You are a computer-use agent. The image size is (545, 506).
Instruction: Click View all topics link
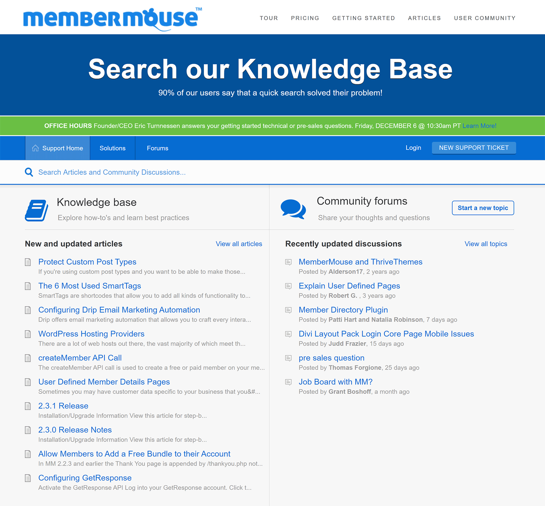click(x=486, y=244)
